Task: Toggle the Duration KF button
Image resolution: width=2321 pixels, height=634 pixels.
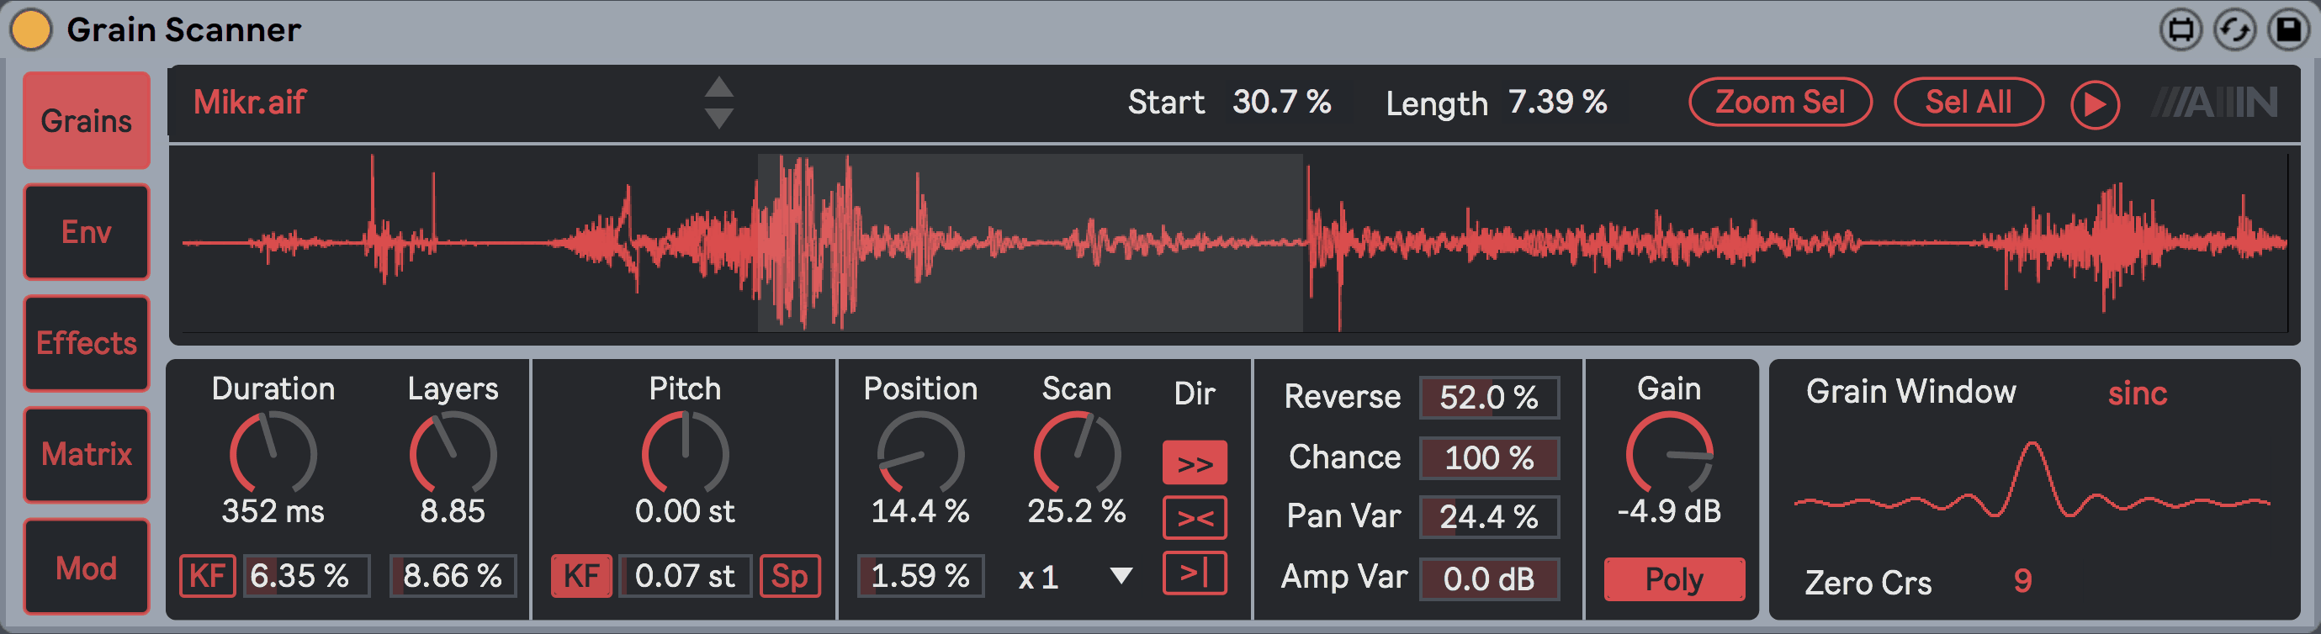Action: (x=207, y=575)
